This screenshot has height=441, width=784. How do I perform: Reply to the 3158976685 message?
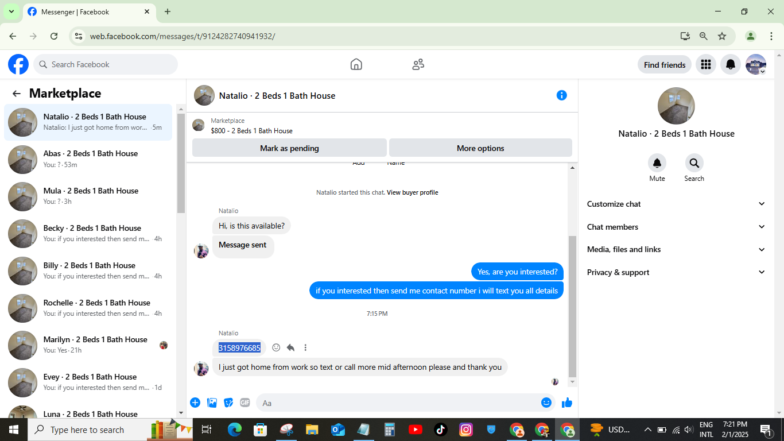coord(290,347)
